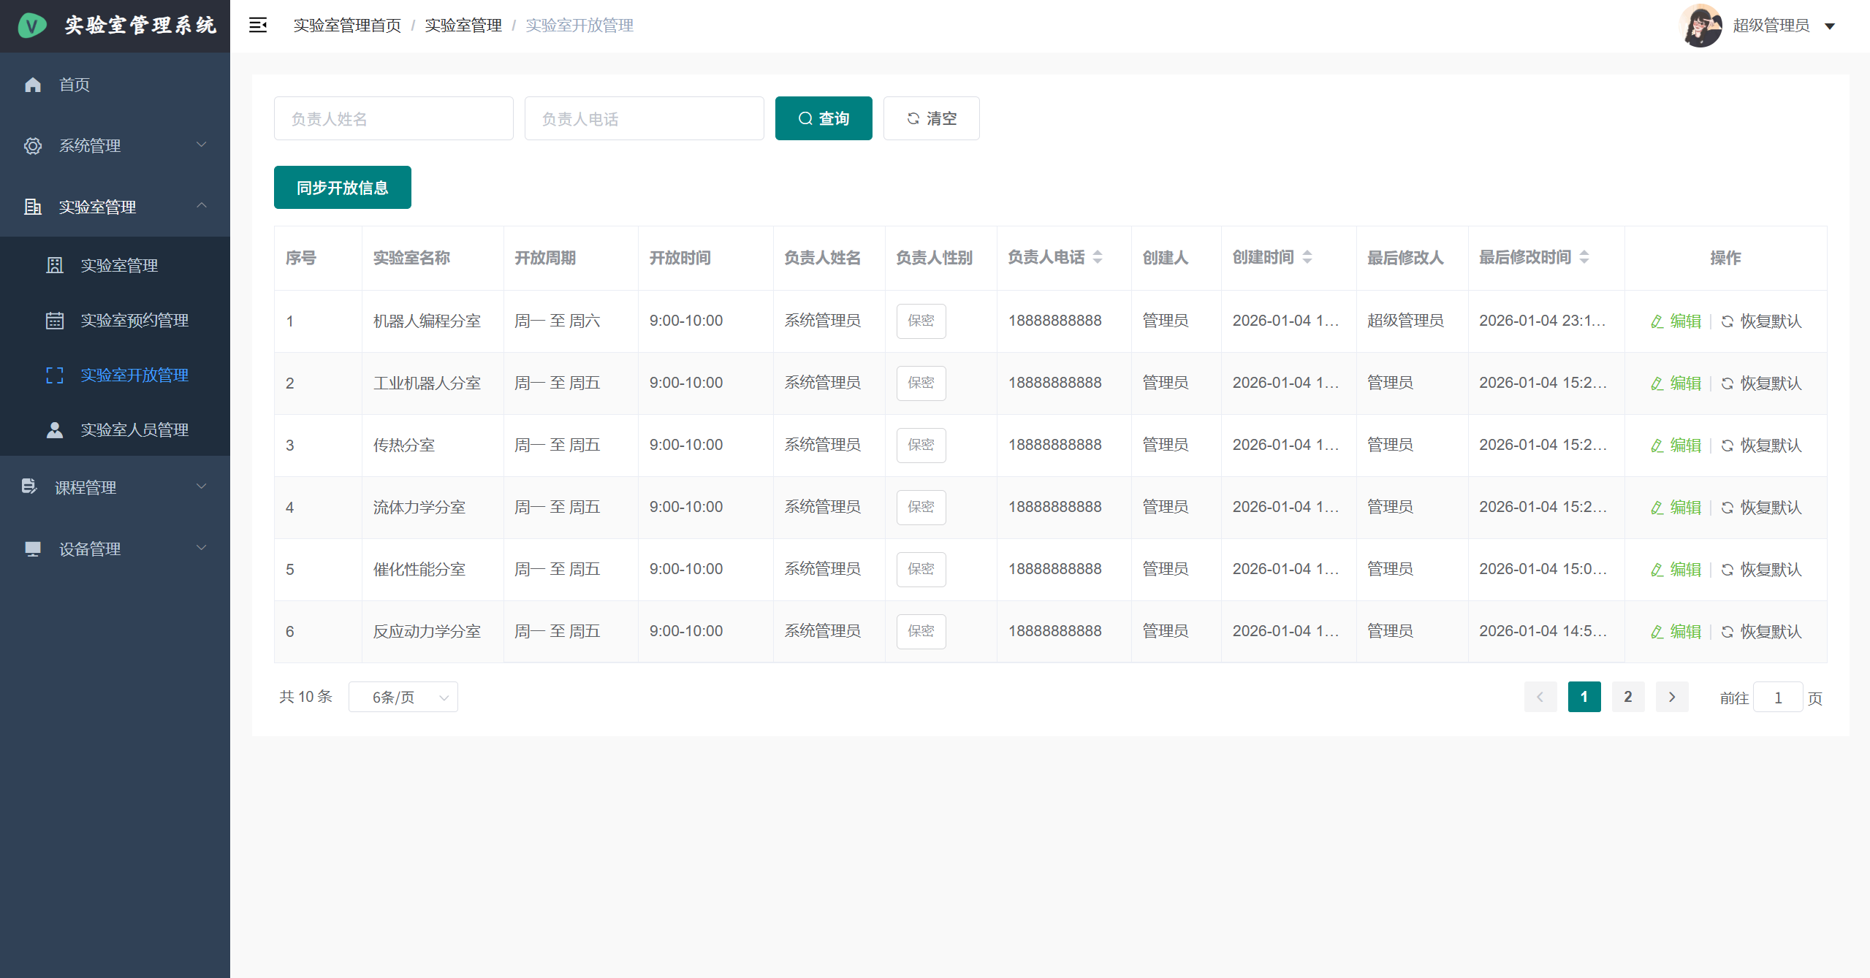The width and height of the screenshot is (1870, 978).
Task: Click the 负责人姓名 input field
Action: click(x=393, y=118)
